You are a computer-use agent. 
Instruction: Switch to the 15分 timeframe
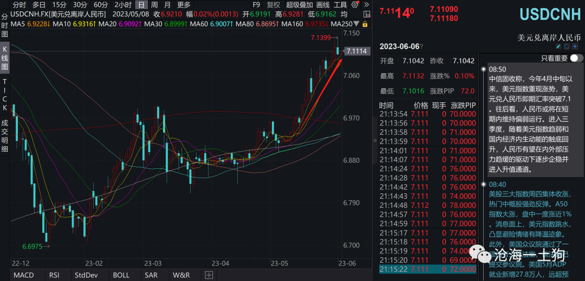tap(59, 5)
